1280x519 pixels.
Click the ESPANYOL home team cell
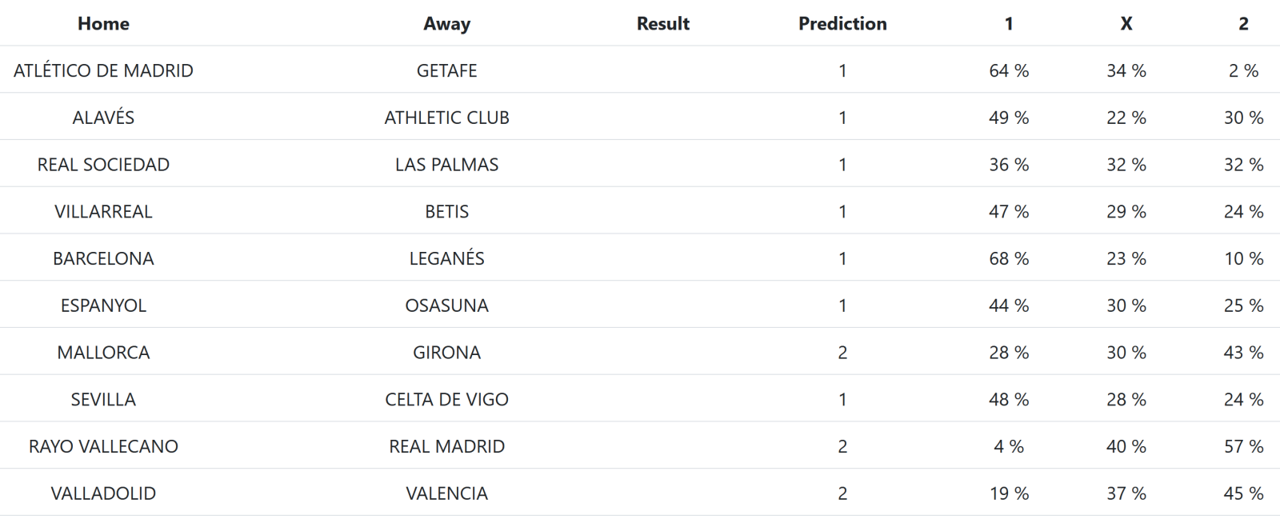[103, 305]
